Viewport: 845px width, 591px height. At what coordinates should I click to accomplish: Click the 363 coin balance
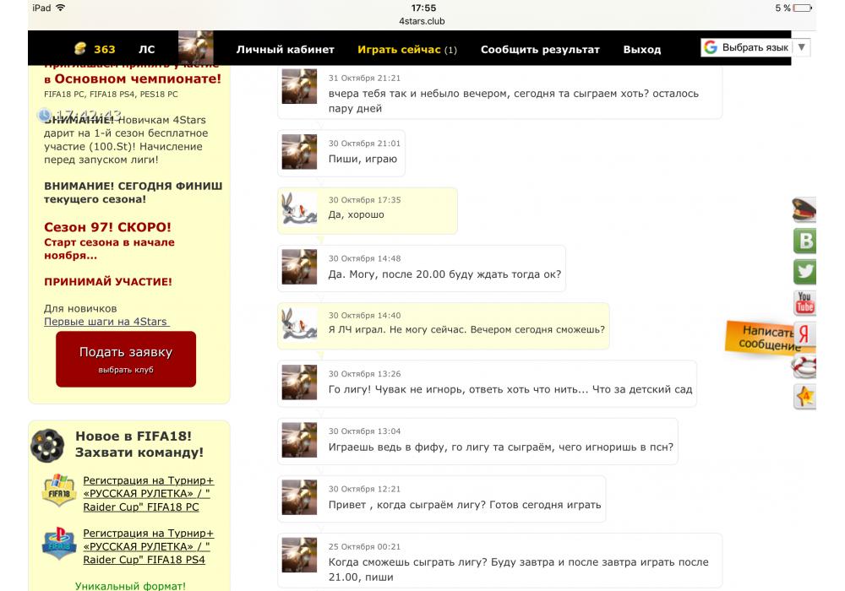click(x=105, y=50)
